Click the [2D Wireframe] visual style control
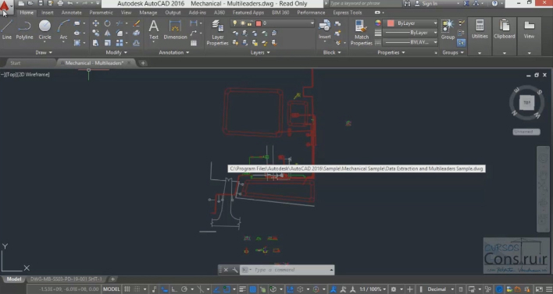Viewport: 553px width, 294px height. coord(34,75)
